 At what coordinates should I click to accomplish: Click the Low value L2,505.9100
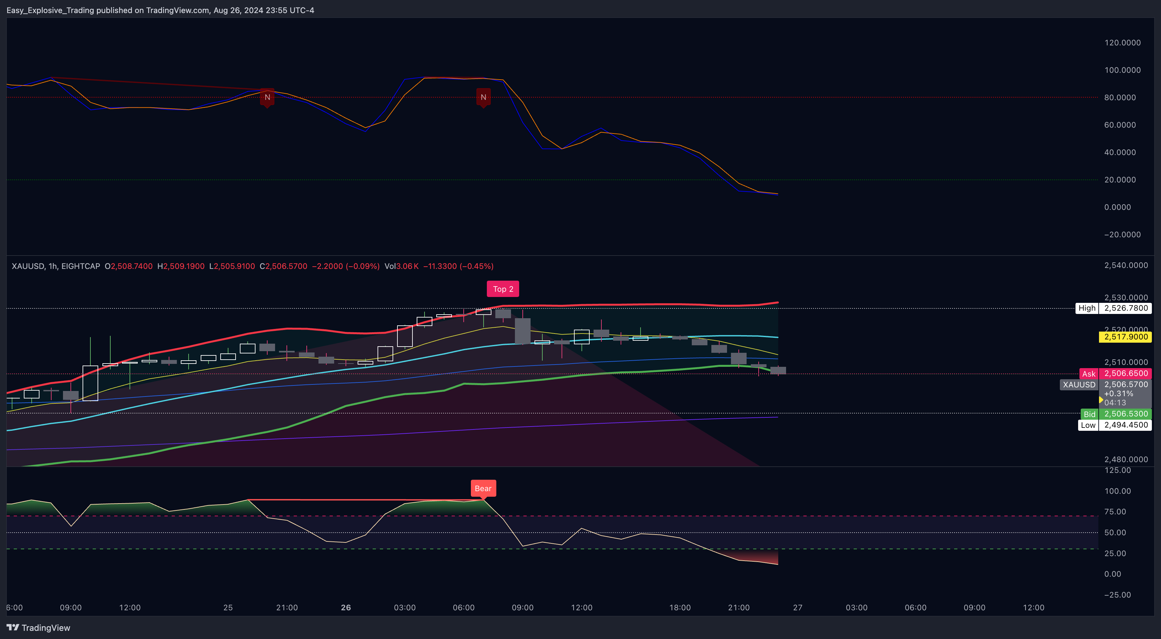232,266
